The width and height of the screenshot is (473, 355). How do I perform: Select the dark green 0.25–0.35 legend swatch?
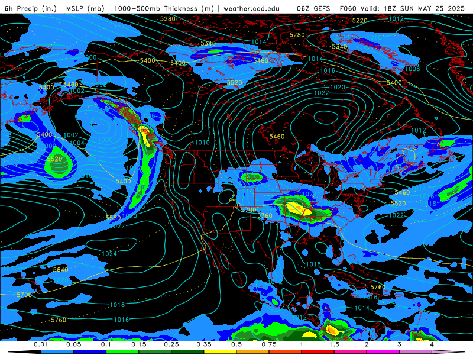187,352
